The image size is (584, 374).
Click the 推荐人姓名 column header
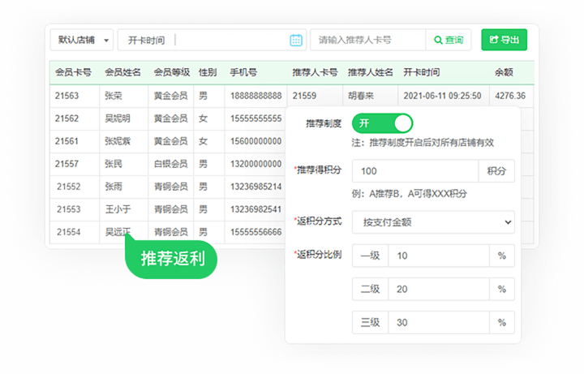point(370,72)
